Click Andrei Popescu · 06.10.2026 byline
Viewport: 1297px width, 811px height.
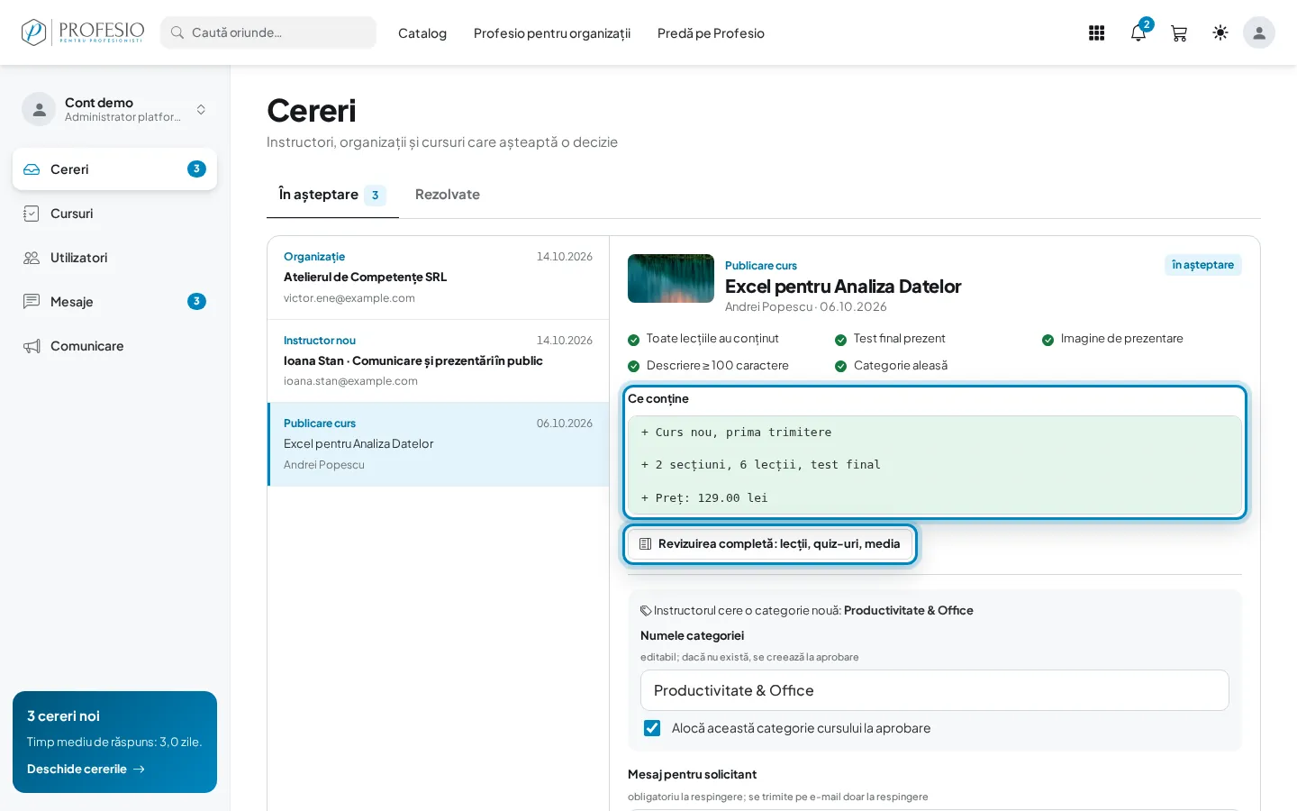[806, 307]
